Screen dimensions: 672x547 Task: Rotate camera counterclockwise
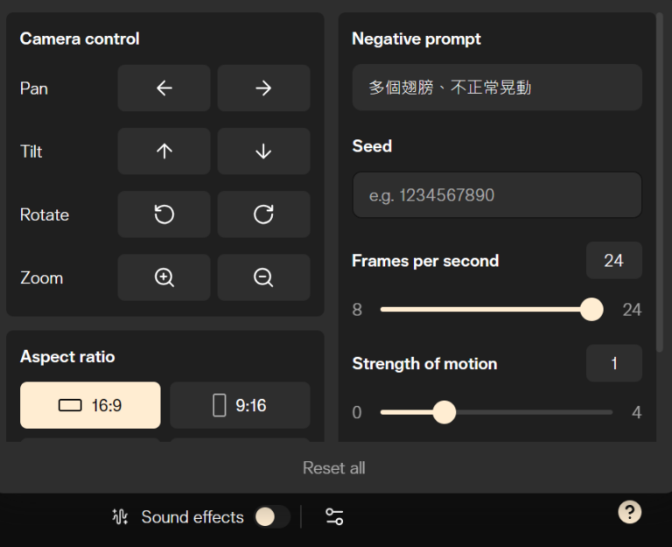(x=164, y=214)
